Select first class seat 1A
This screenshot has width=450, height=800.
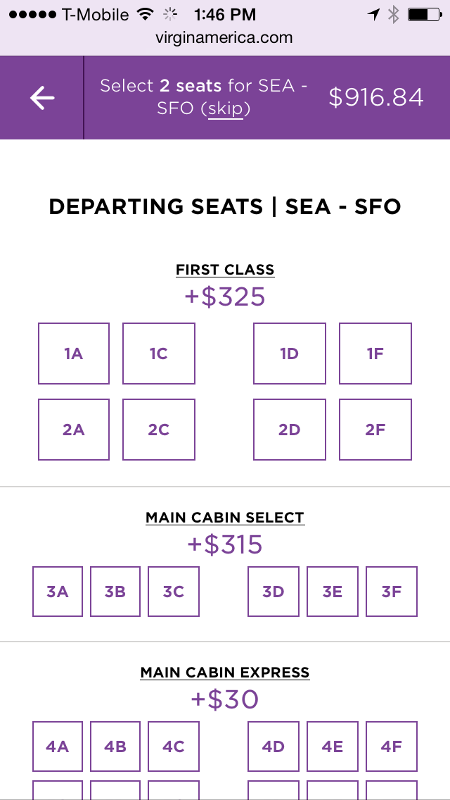(x=74, y=354)
